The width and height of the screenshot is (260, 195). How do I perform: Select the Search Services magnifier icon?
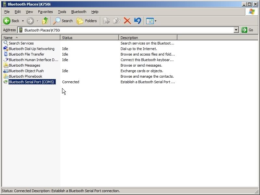click(6, 43)
